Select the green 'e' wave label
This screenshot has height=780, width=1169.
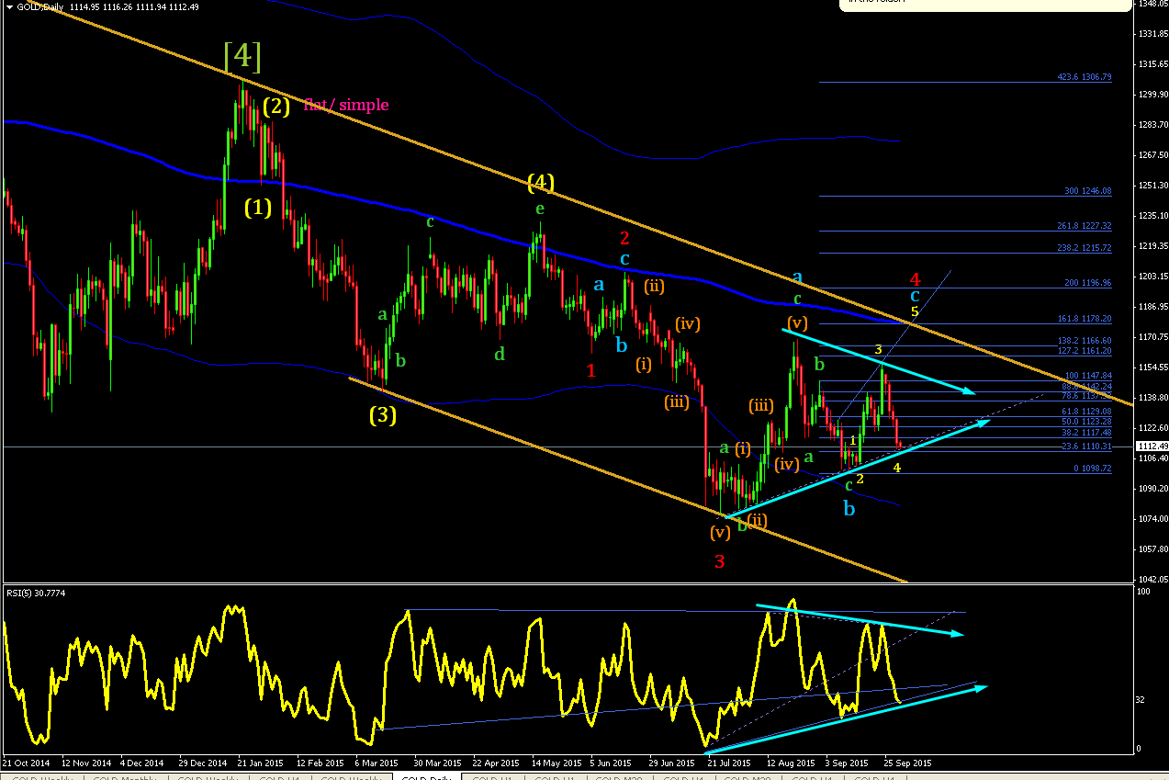click(541, 209)
